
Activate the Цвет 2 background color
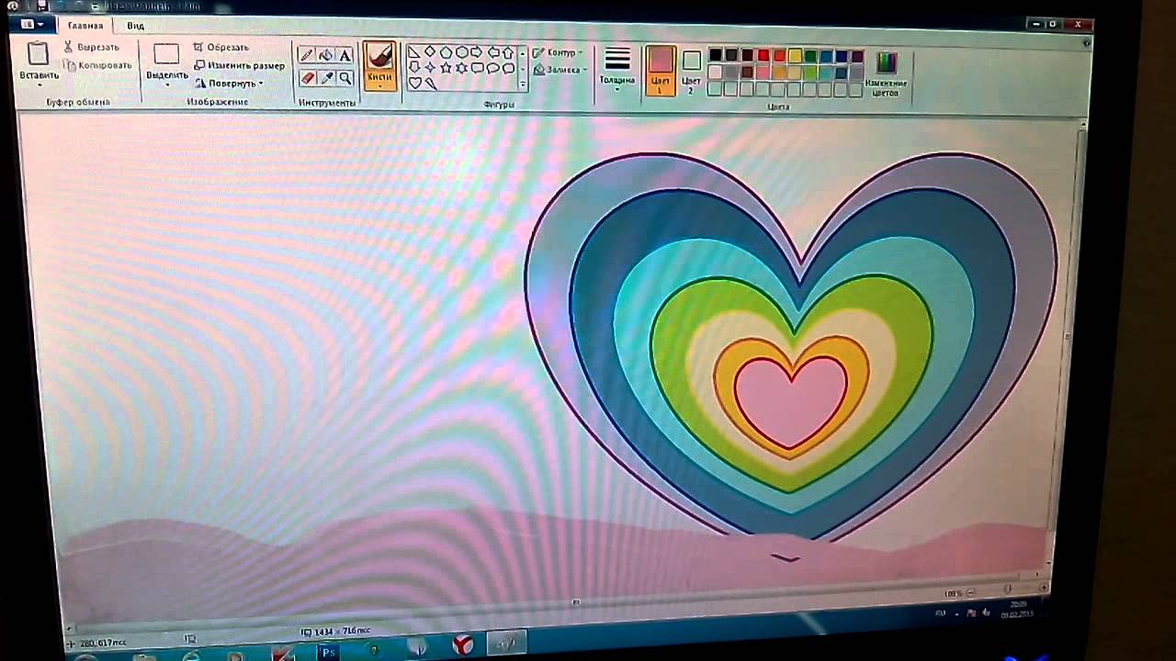(x=692, y=72)
